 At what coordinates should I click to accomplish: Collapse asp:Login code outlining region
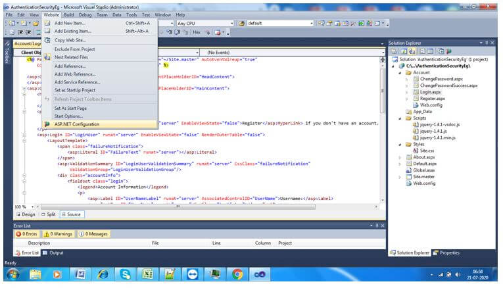tap(24, 135)
